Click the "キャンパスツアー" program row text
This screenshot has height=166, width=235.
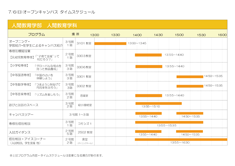pos(21,115)
